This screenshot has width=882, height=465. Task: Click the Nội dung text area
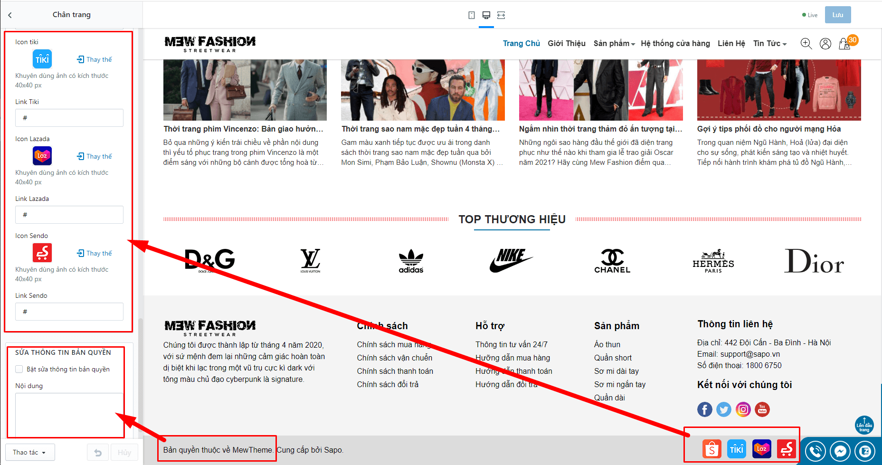(x=69, y=415)
